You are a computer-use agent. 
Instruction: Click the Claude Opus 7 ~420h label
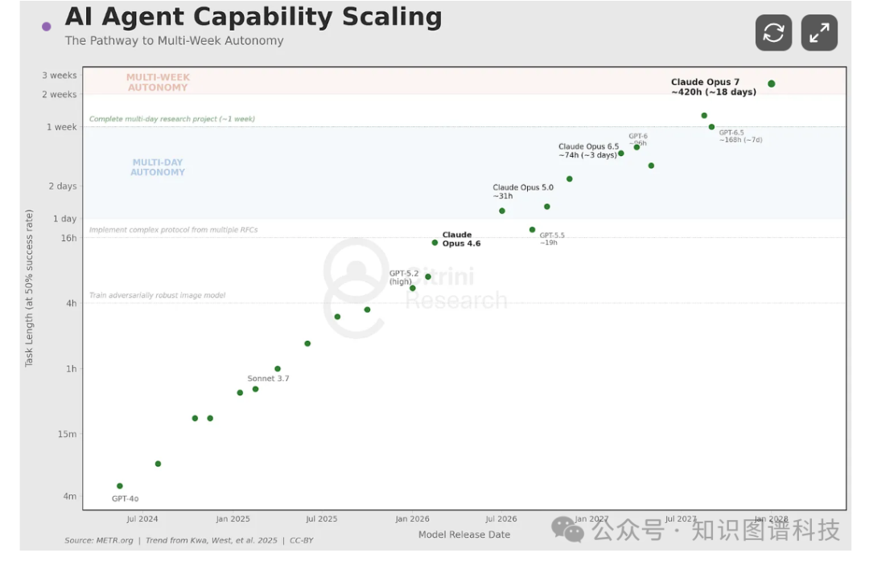click(713, 87)
